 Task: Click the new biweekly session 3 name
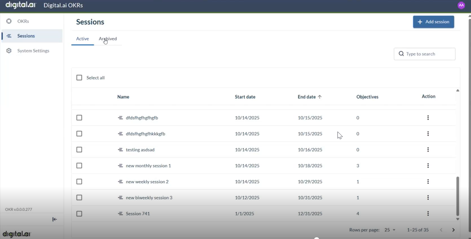coord(149,198)
